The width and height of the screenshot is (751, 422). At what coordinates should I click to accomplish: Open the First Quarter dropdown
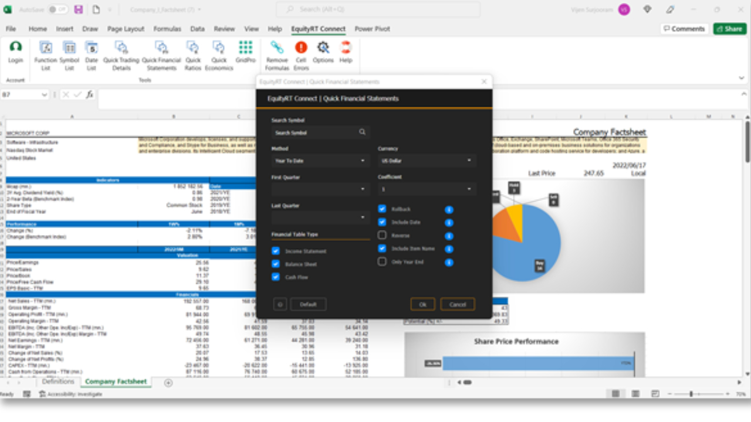tap(320, 189)
